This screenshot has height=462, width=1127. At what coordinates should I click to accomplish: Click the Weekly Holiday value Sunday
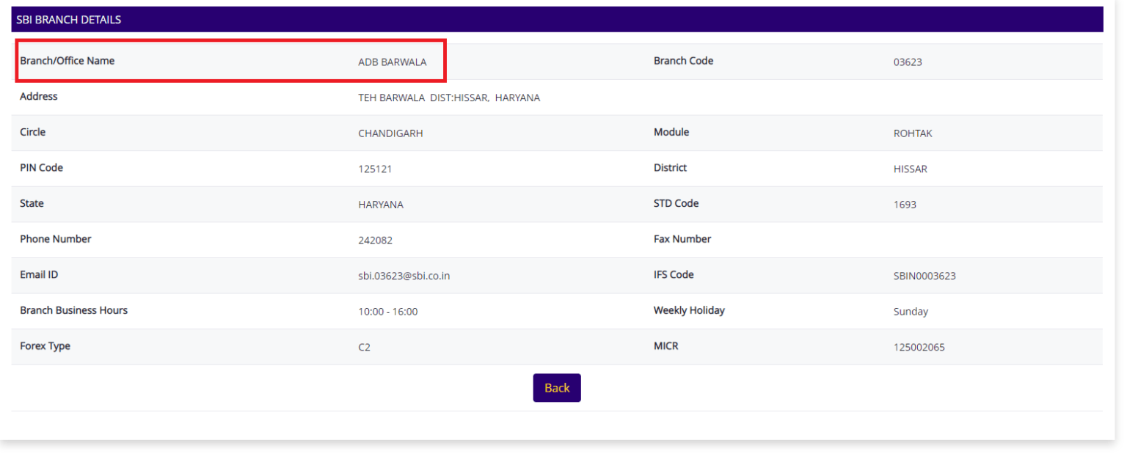coord(910,312)
